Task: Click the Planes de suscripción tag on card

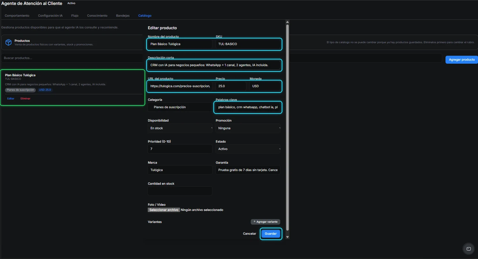Action: (20, 90)
